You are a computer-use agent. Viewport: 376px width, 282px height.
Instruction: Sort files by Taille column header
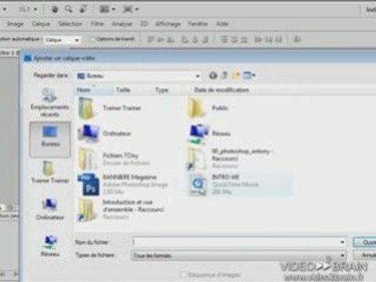tap(132, 90)
